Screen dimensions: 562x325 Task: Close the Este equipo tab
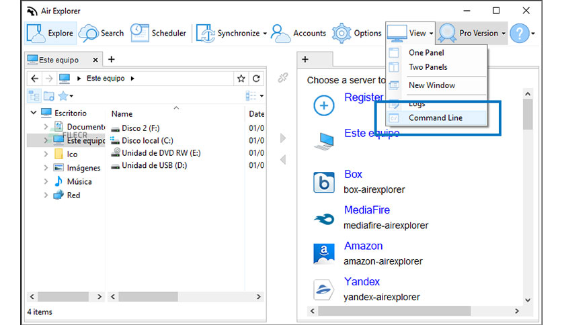tap(95, 60)
